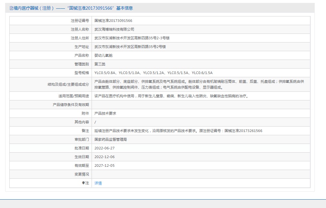Click the header title 境内医疗器械（注册）
Image resolution: width=326 pixels, height=208 pixels.
pyautogui.click(x=34, y=8)
